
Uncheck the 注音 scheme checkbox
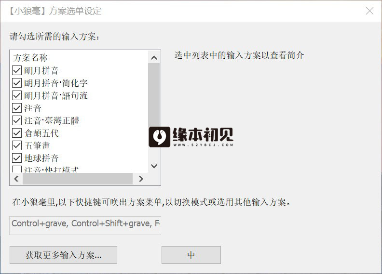pyautogui.click(x=17, y=108)
